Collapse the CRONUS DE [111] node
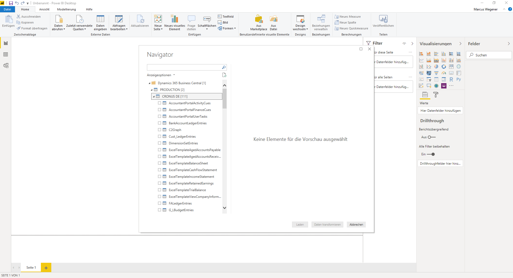This screenshot has height=278, width=513. pyautogui.click(x=154, y=96)
